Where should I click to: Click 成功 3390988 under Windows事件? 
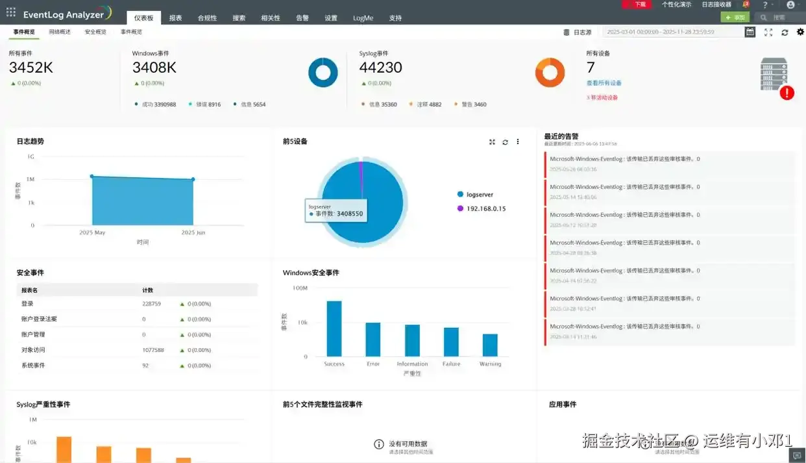pos(156,105)
